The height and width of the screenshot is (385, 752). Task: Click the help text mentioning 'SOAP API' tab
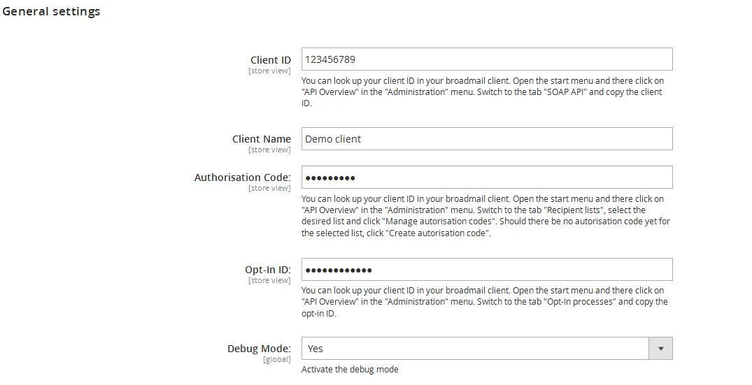pos(483,92)
